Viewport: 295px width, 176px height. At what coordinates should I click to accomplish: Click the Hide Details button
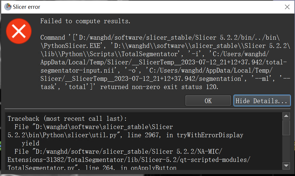point(262,100)
